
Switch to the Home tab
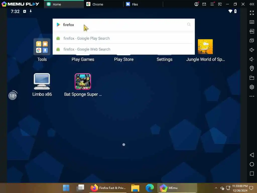[64, 4]
